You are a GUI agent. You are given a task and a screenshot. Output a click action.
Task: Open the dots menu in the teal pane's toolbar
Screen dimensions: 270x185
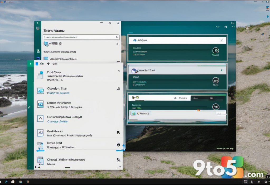click(x=233, y=27)
